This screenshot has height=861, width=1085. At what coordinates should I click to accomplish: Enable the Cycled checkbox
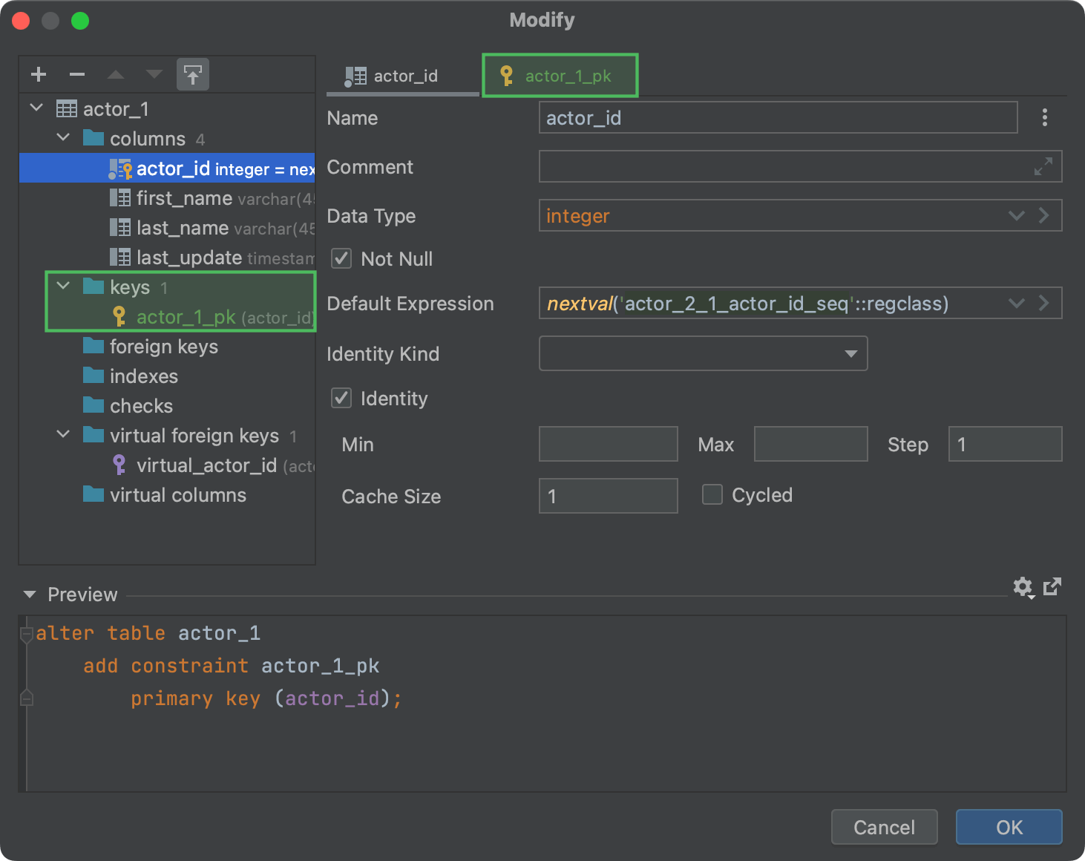(x=712, y=494)
